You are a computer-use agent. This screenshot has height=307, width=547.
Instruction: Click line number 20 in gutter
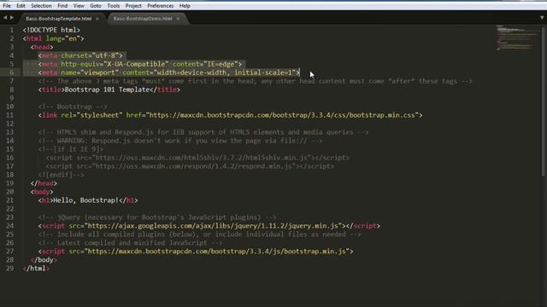click(9, 192)
